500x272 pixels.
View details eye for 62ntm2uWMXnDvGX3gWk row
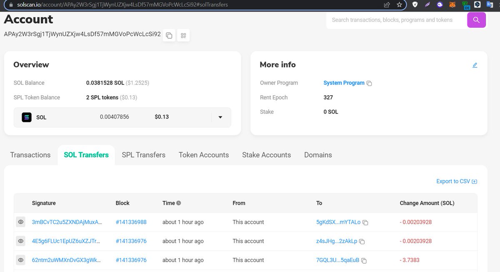coord(20,260)
